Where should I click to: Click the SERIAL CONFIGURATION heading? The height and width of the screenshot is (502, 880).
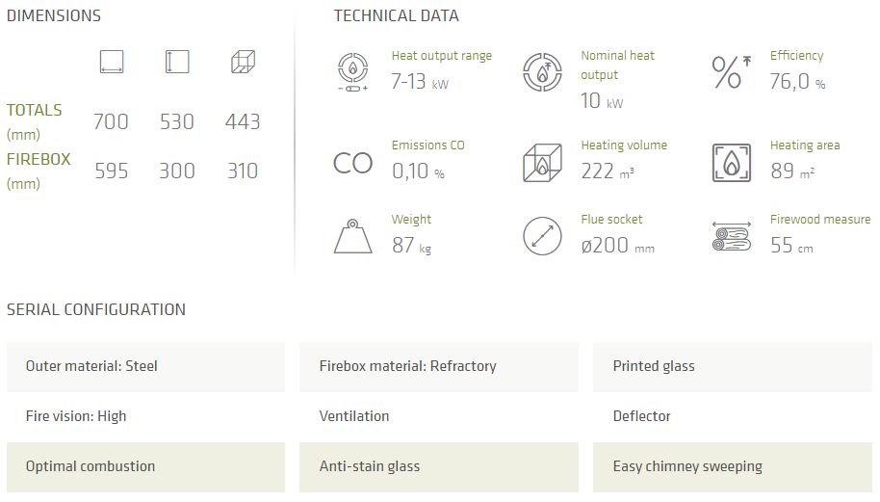point(96,309)
